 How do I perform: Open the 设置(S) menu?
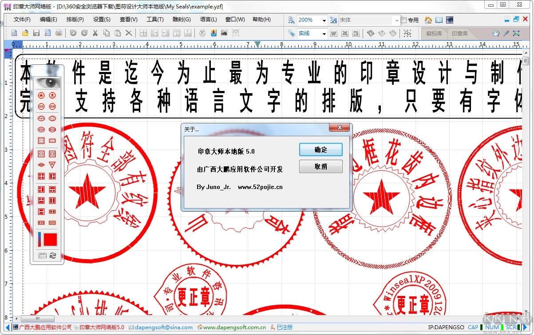point(102,20)
